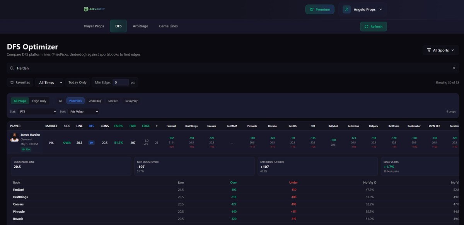The height and width of the screenshot is (225, 464).
Task: Open the Angelo Props account menu
Action: tap(362, 9)
